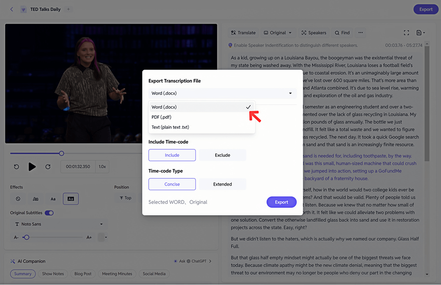Open the subtitle color swatch dropdown

click(x=103, y=237)
